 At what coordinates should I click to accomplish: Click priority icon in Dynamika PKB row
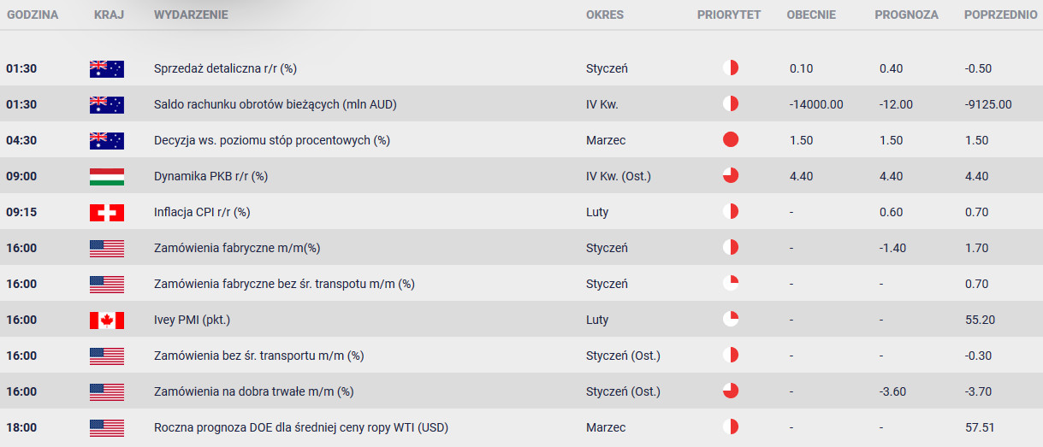[730, 176]
